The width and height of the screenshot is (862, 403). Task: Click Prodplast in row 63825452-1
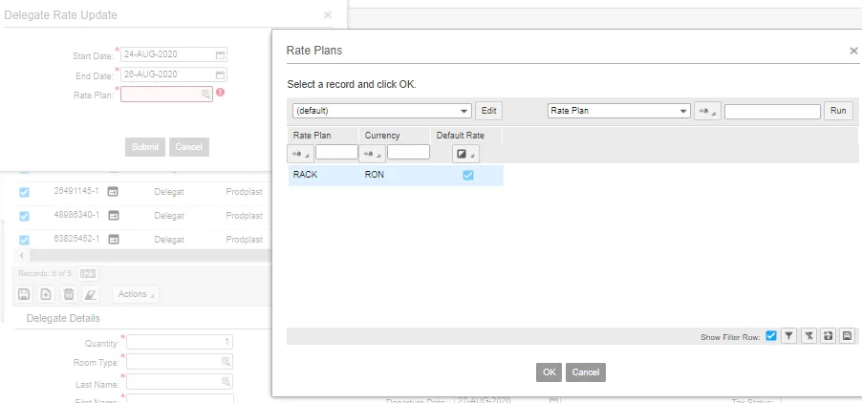[244, 240]
